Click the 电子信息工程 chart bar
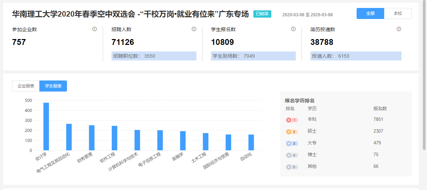This screenshot has height=190, width=427. [160, 141]
